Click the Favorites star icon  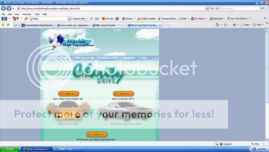coord(3,25)
